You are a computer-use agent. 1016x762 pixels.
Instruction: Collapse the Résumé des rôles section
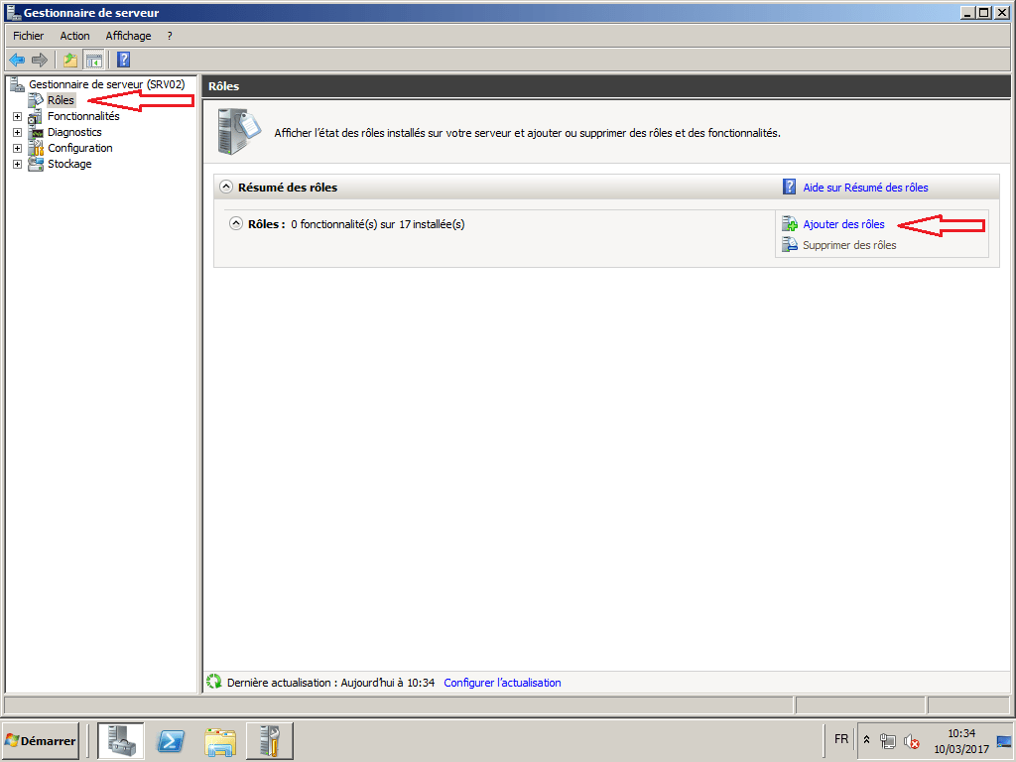point(226,188)
